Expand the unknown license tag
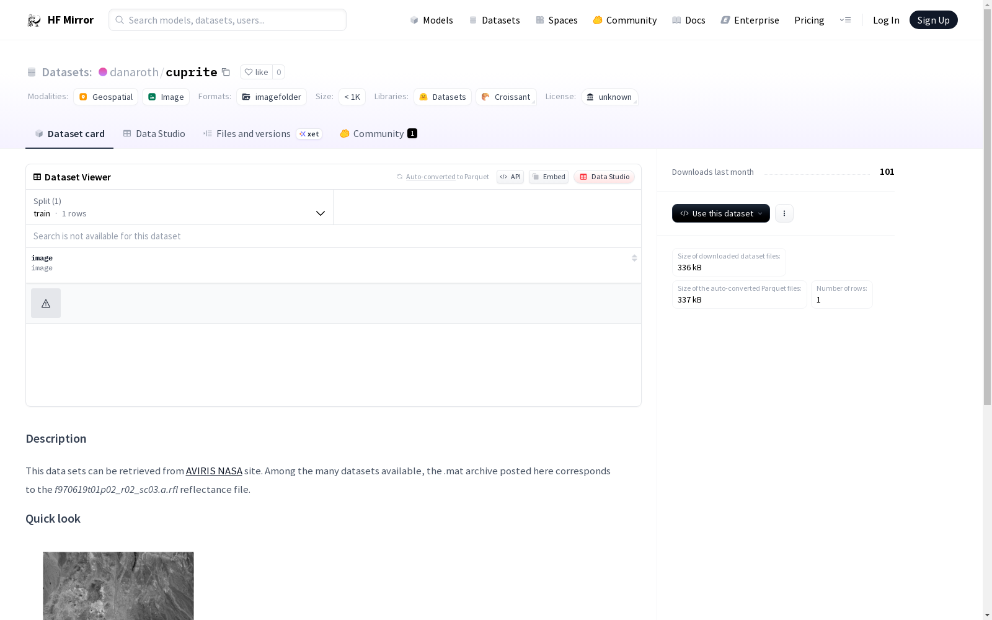The height and width of the screenshot is (620, 992). pos(609,97)
